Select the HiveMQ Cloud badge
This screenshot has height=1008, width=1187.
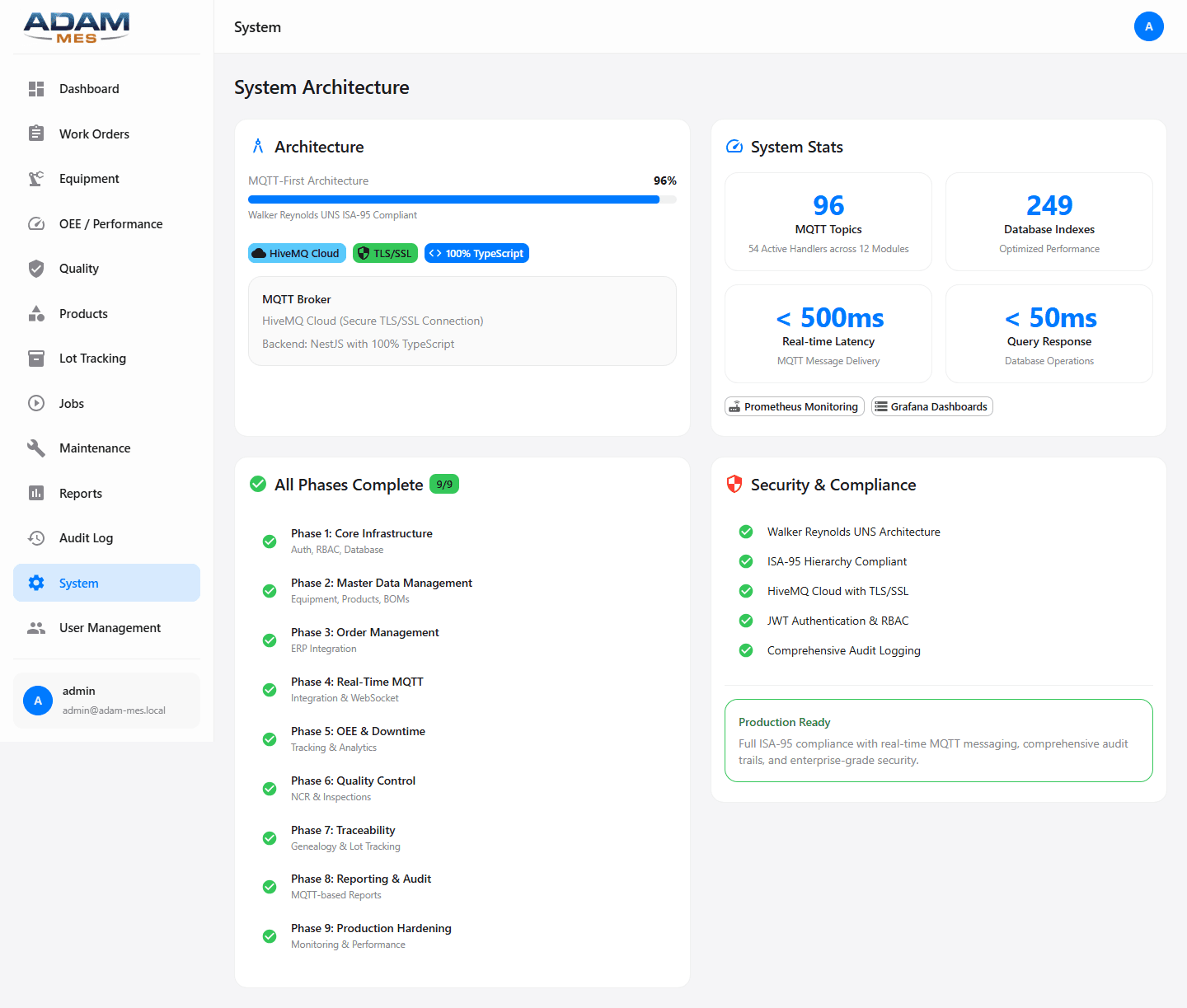tap(297, 253)
